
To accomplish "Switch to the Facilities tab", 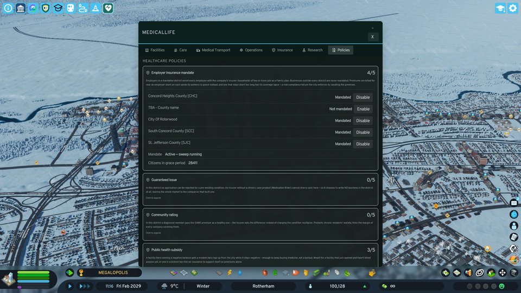I will click(x=155, y=50).
